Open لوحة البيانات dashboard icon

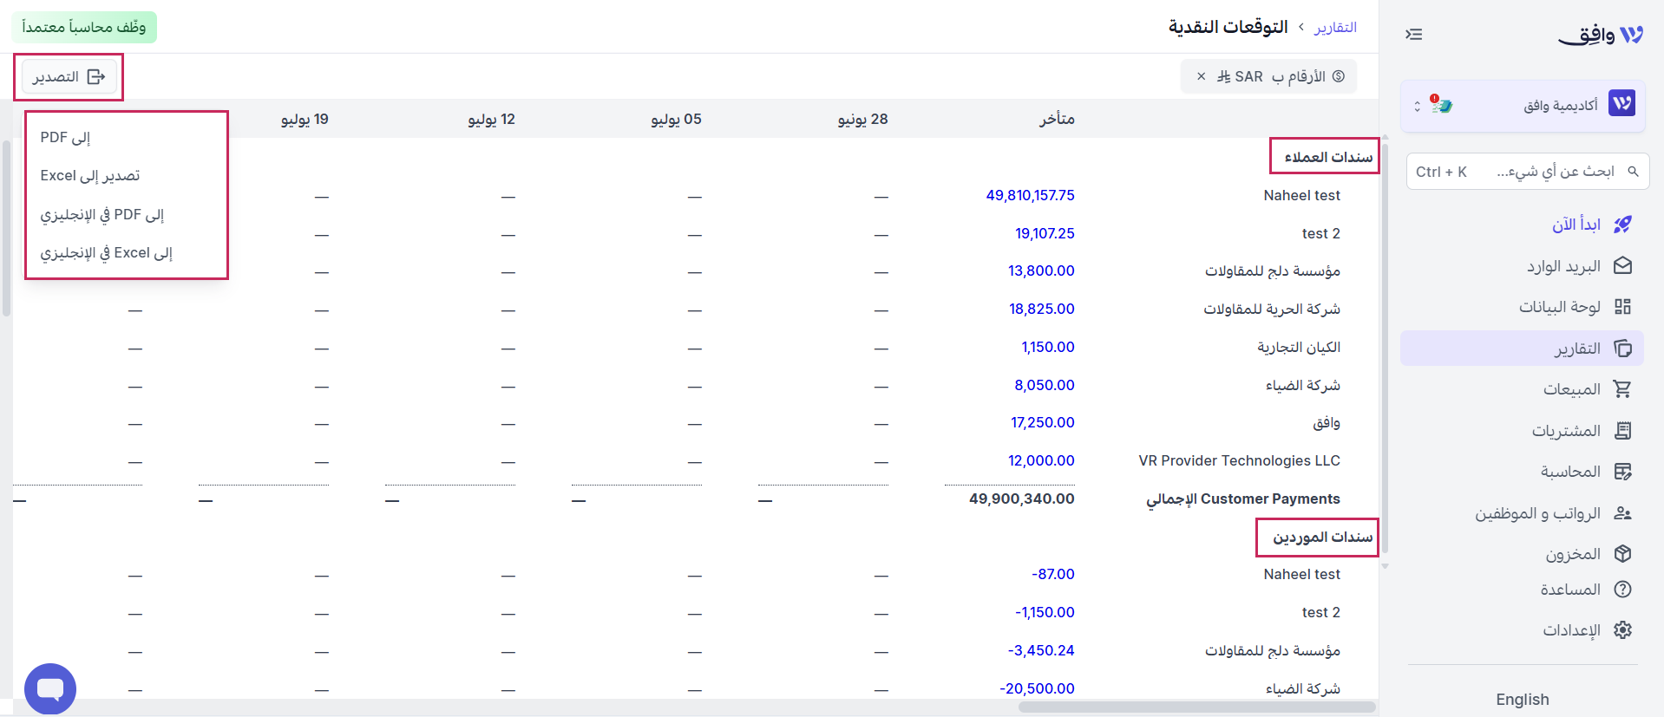[x=1622, y=307]
